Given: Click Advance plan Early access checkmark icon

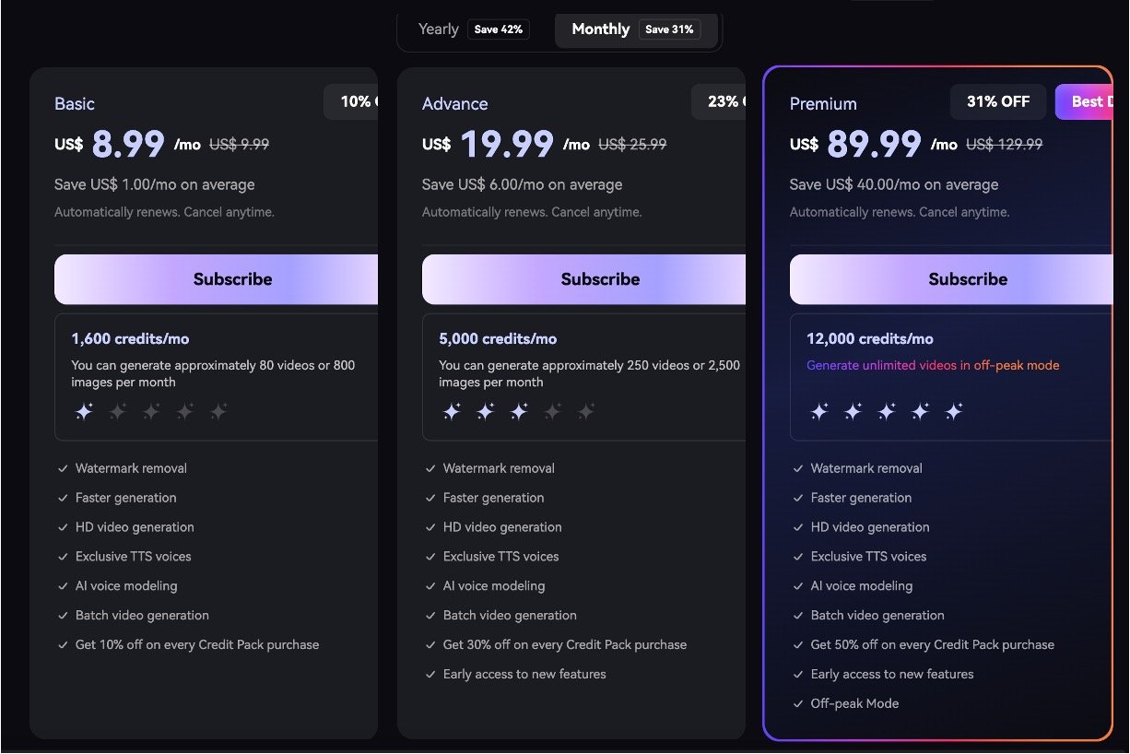Looking at the screenshot, I should [x=430, y=675].
